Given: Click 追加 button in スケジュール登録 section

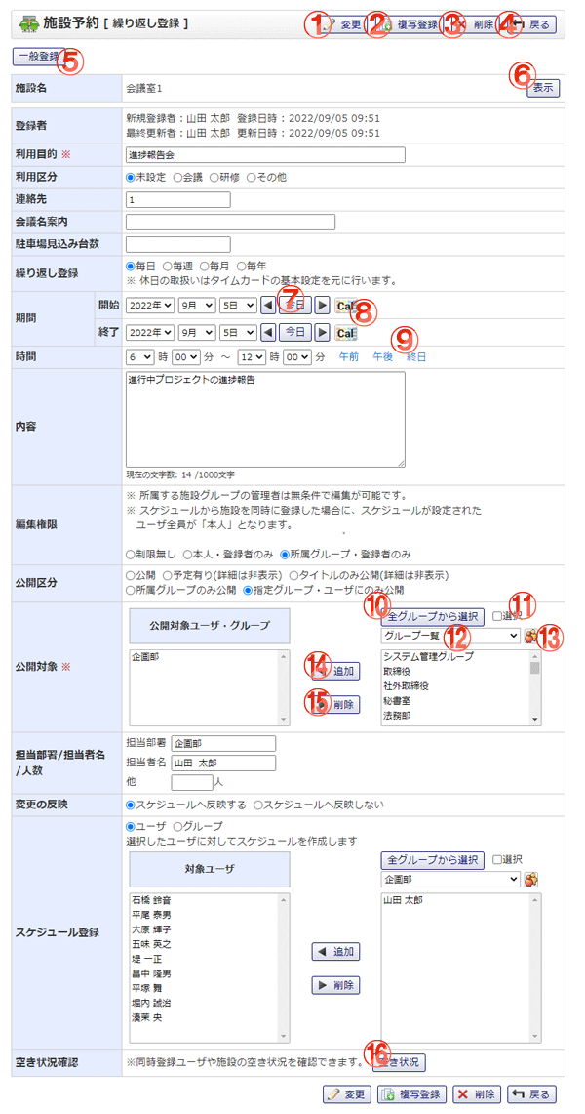Looking at the screenshot, I should coord(336,951).
